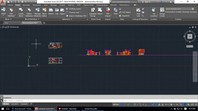The image size is (198, 111).
Task: Click the ViewCube TOP face
Action: [x=190, y=36]
